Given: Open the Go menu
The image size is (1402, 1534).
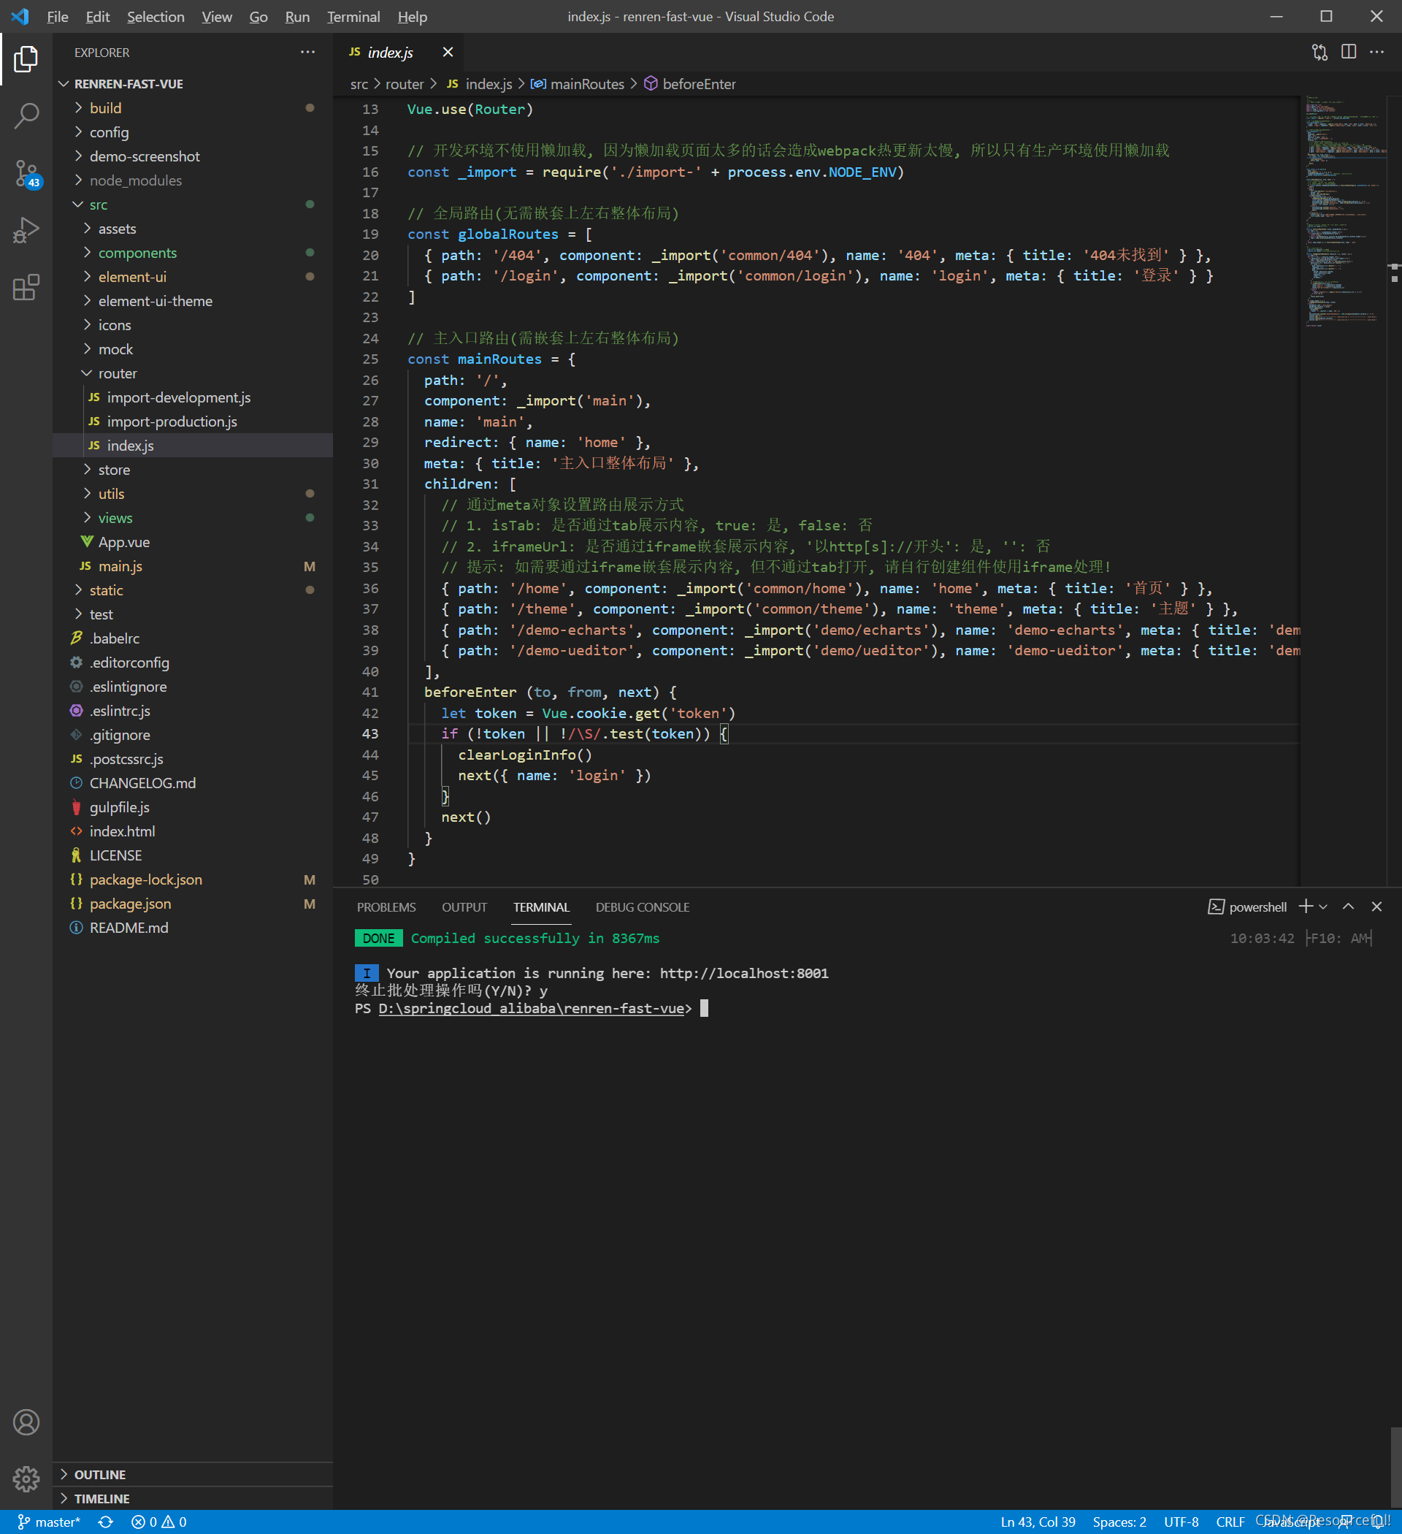Looking at the screenshot, I should click(258, 17).
